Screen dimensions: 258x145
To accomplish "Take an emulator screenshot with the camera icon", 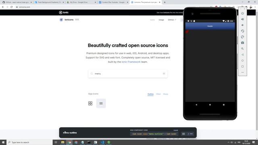I will point(243,43).
